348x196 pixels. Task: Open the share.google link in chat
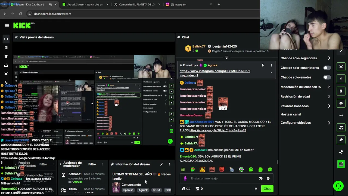pyautogui.click(x=217, y=130)
